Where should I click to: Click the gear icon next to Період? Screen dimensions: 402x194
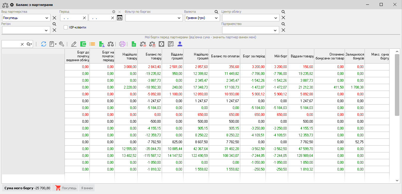pyautogui.click(x=114, y=12)
